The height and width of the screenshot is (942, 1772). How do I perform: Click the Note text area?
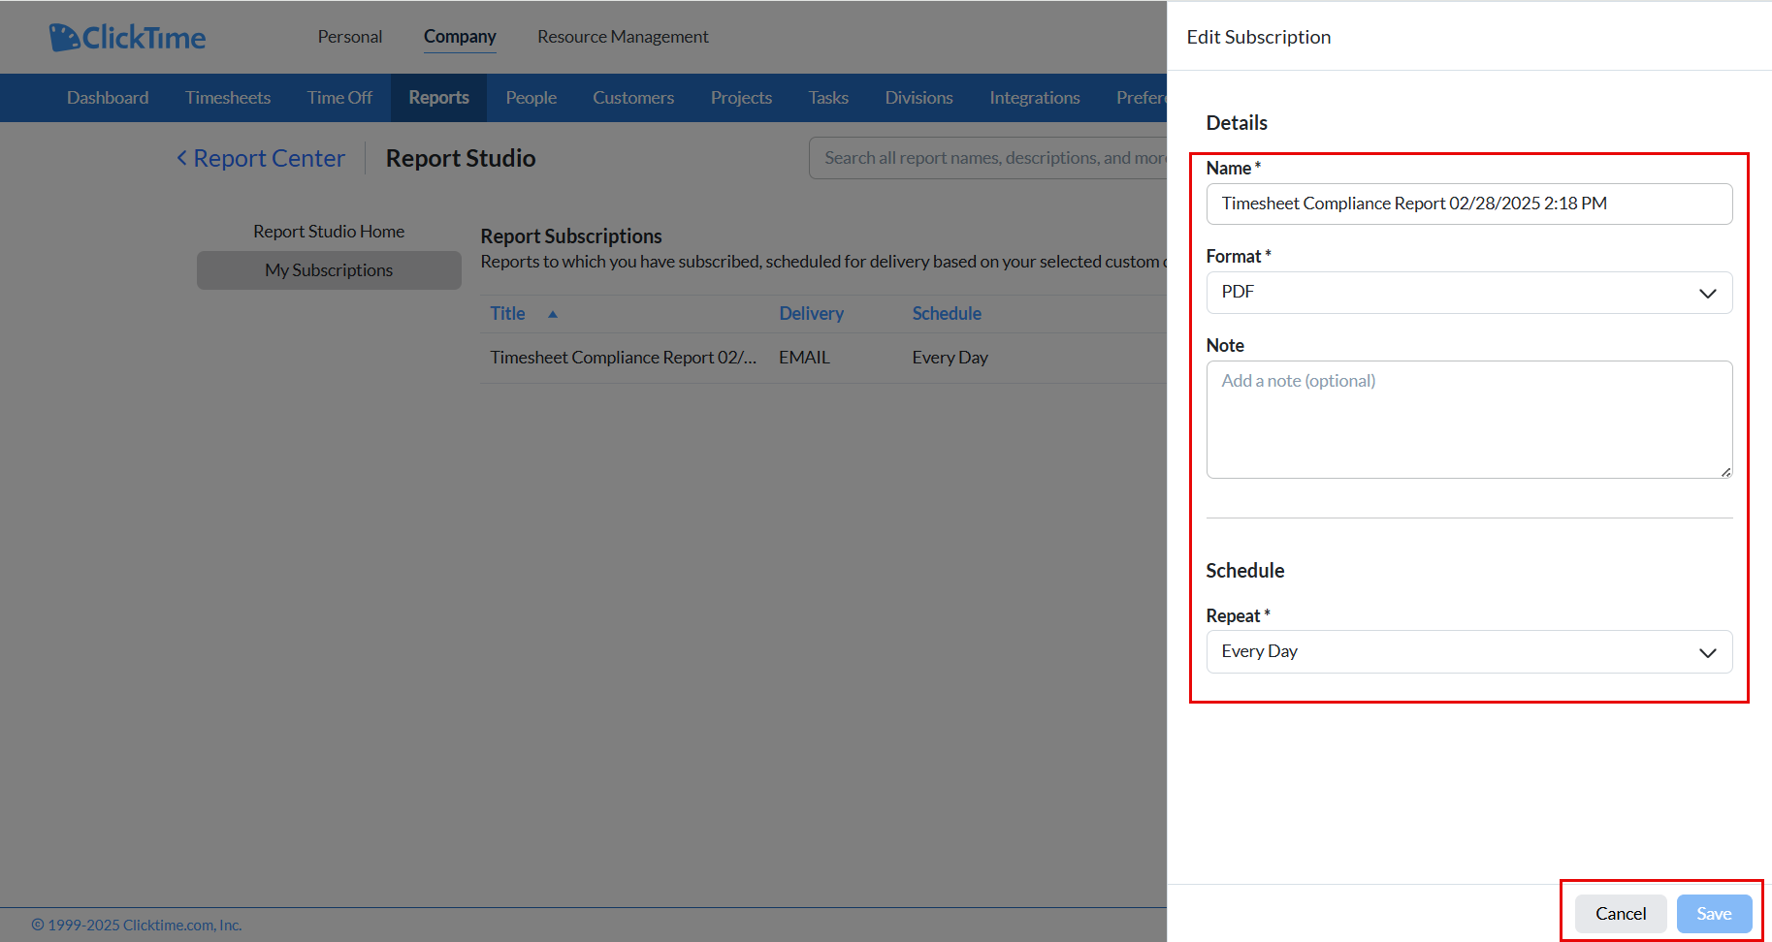point(1468,420)
